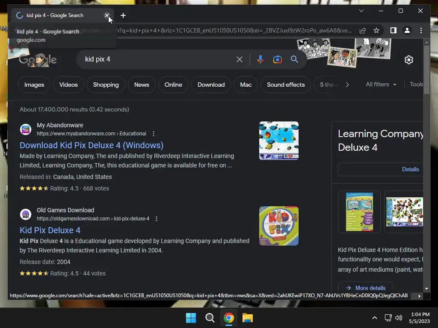The image size is (438, 328).
Task: Click the status bar right arrow
Action: click(419, 296)
